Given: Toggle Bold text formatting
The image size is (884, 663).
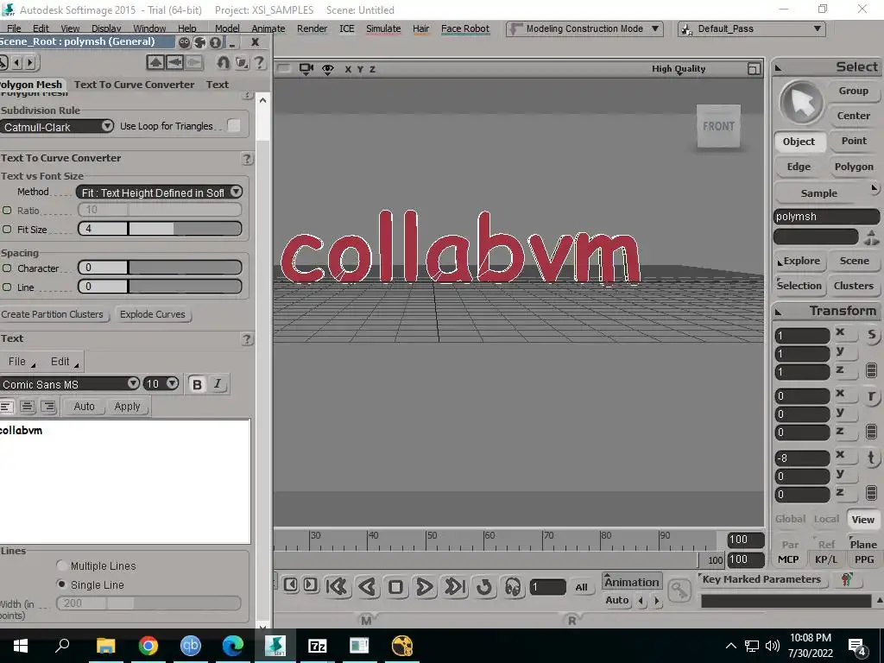Looking at the screenshot, I should point(197,384).
